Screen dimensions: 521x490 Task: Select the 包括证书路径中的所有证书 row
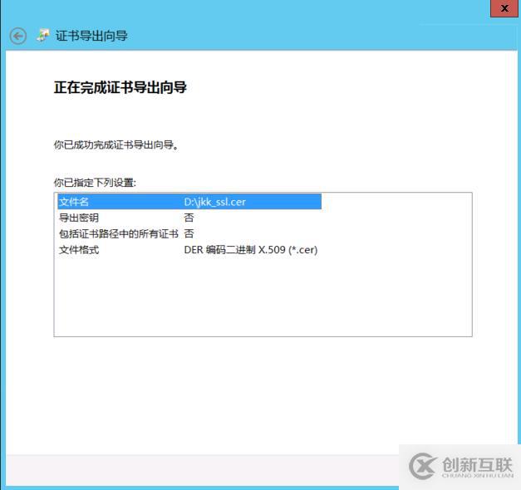[189, 233]
